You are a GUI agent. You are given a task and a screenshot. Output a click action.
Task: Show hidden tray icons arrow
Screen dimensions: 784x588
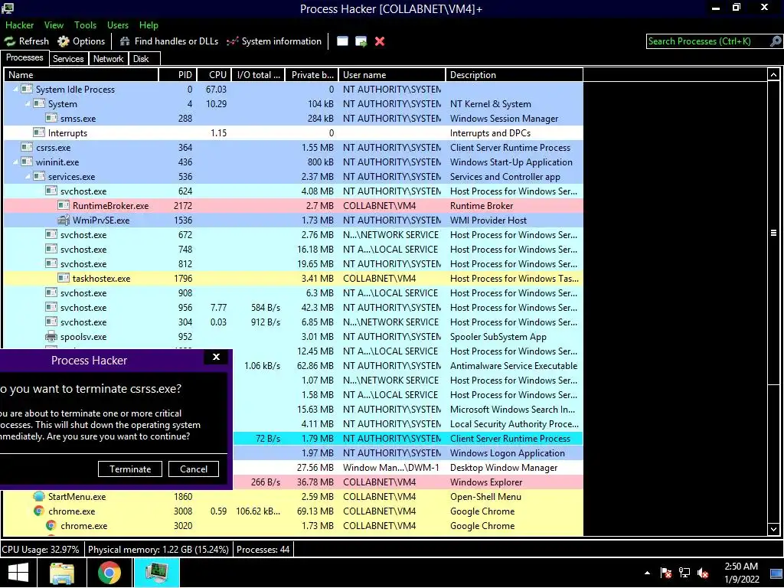[x=648, y=573]
